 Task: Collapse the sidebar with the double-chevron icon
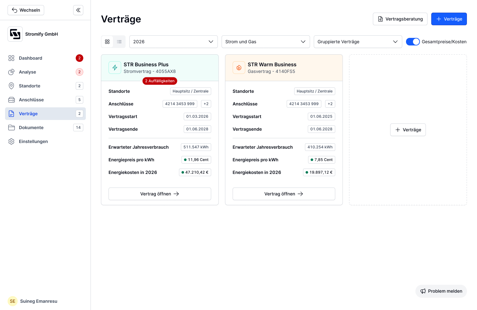[x=78, y=10]
